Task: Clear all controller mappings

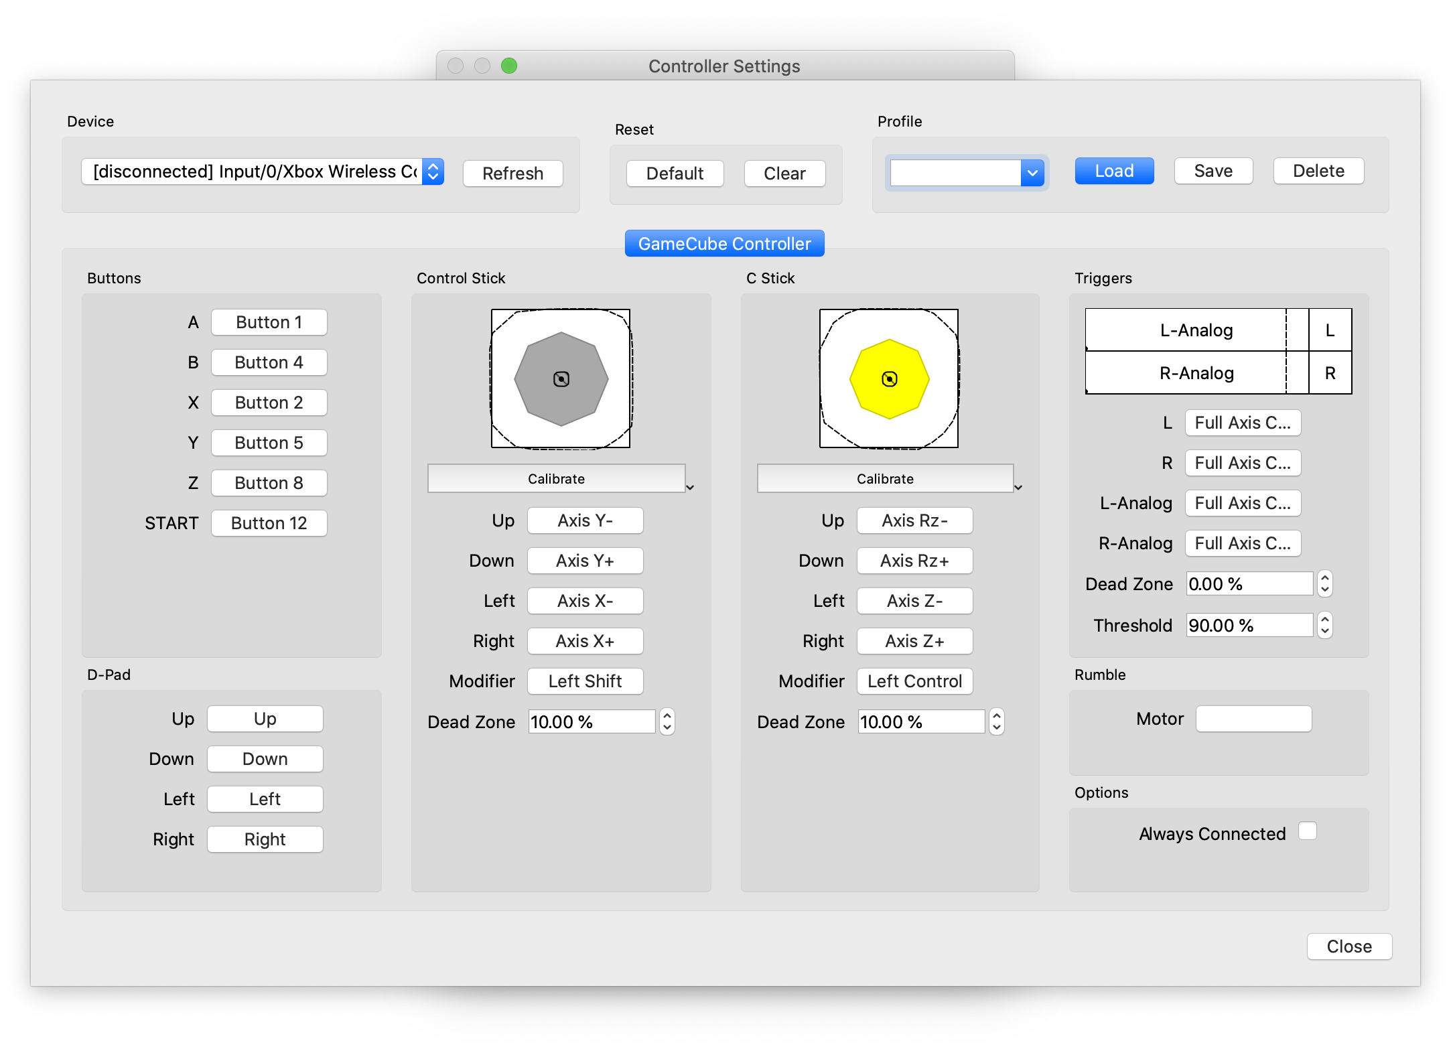Action: point(784,173)
